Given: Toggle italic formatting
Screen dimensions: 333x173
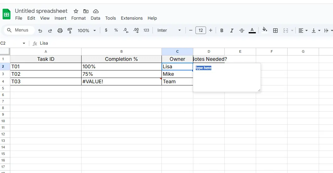Looking at the screenshot, I should tap(232, 31).
